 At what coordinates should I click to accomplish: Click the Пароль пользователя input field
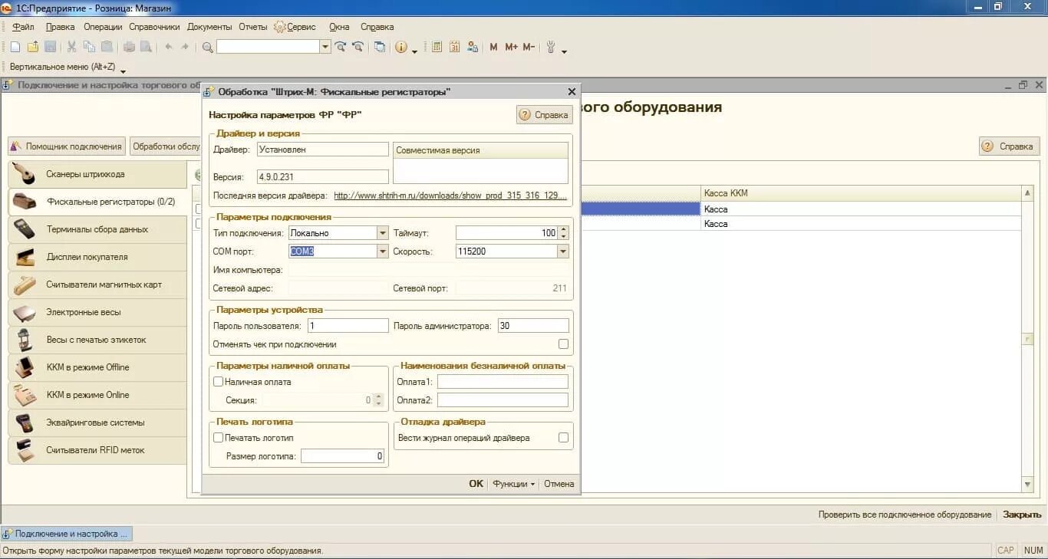(x=348, y=326)
